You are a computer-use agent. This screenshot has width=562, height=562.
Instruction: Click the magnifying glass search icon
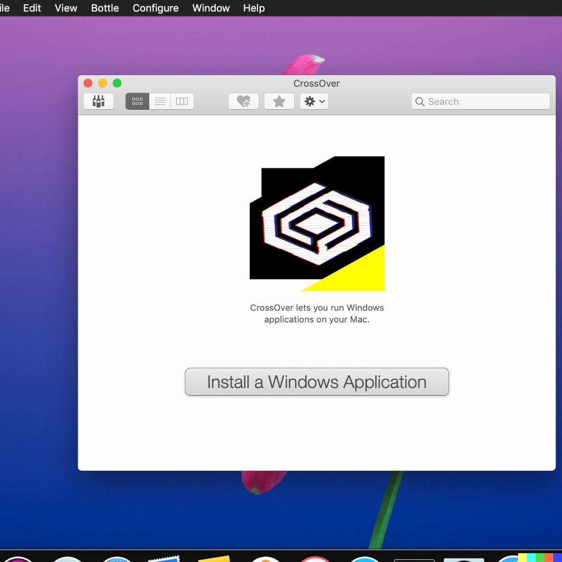coord(420,102)
